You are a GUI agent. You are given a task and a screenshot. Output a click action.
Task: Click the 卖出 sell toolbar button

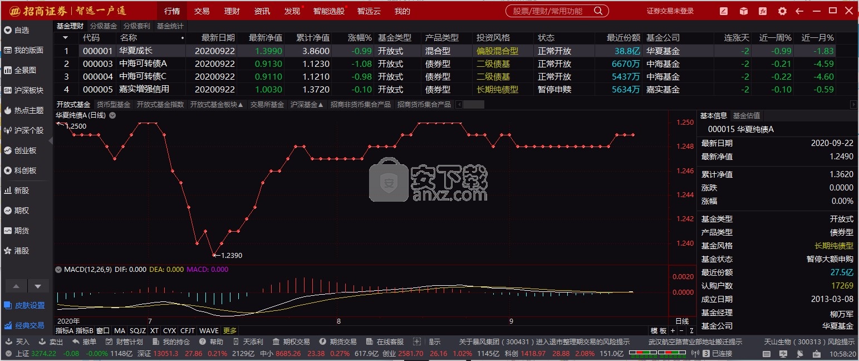coord(51,342)
